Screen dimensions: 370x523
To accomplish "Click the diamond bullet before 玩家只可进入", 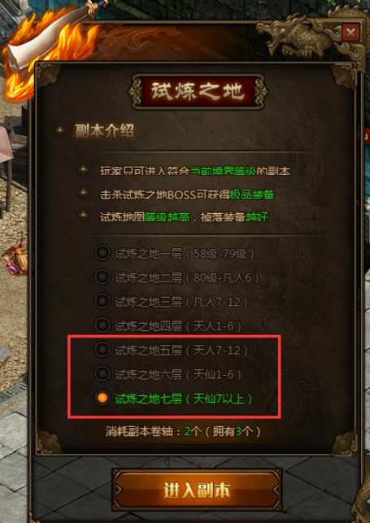I will 83,171.
